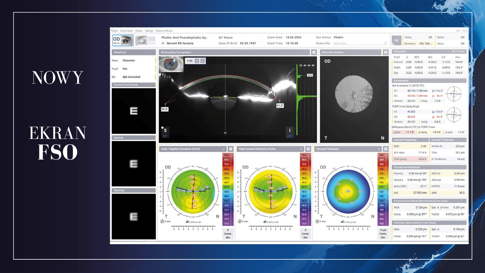Viewport: 485px width, 273px height.
Task: Open the Patient menu
Action: click(114, 31)
